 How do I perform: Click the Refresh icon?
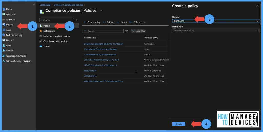104,22
